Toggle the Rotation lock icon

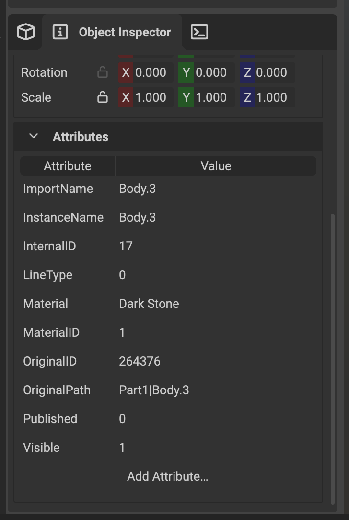103,72
